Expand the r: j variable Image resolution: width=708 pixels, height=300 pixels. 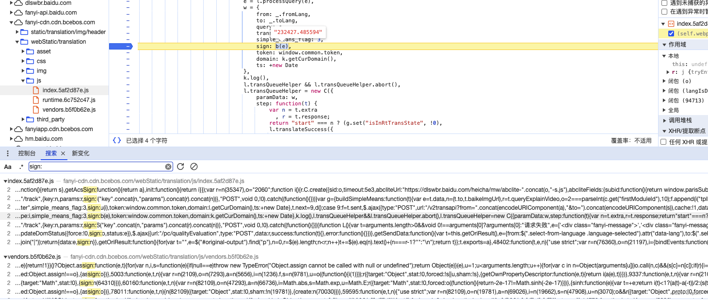pos(669,72)
